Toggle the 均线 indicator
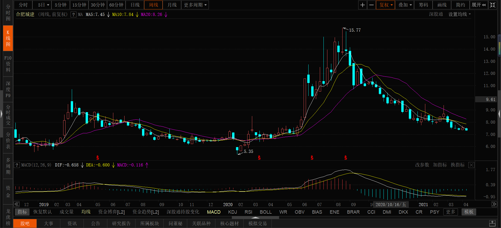 86,212
